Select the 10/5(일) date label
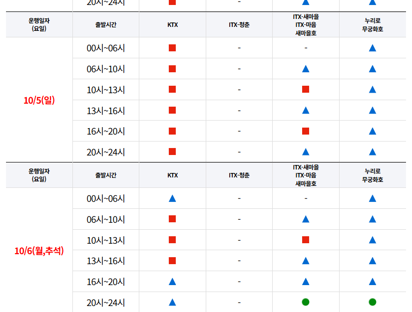The image size is (412, 312). (38, 100)
